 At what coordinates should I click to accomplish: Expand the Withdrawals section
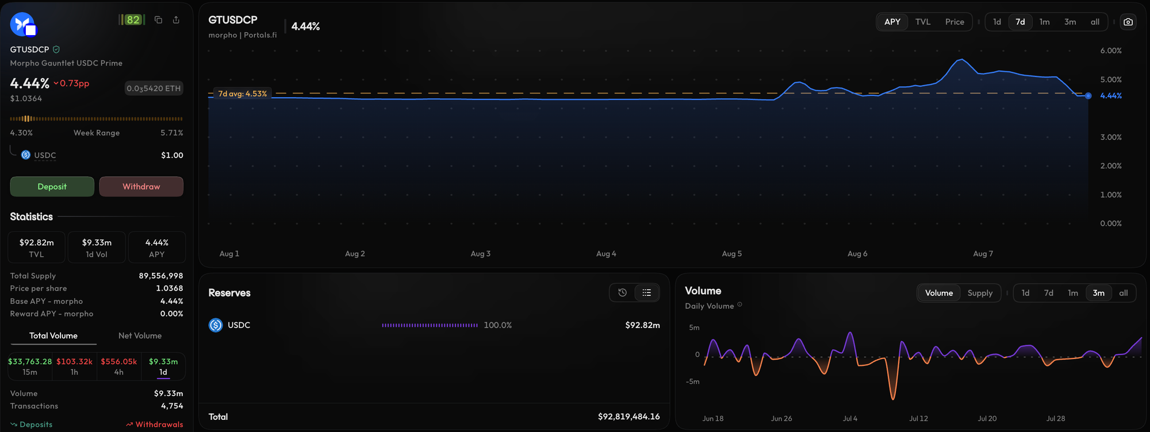click(x=155, y=425)
